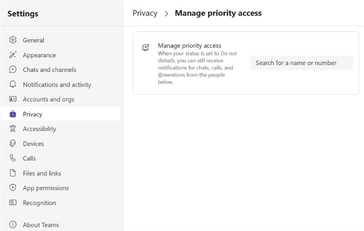Go back to Privacy via breadcrumb
The width and height of the screenshot is (364, 231).
(x=145, y=13)
